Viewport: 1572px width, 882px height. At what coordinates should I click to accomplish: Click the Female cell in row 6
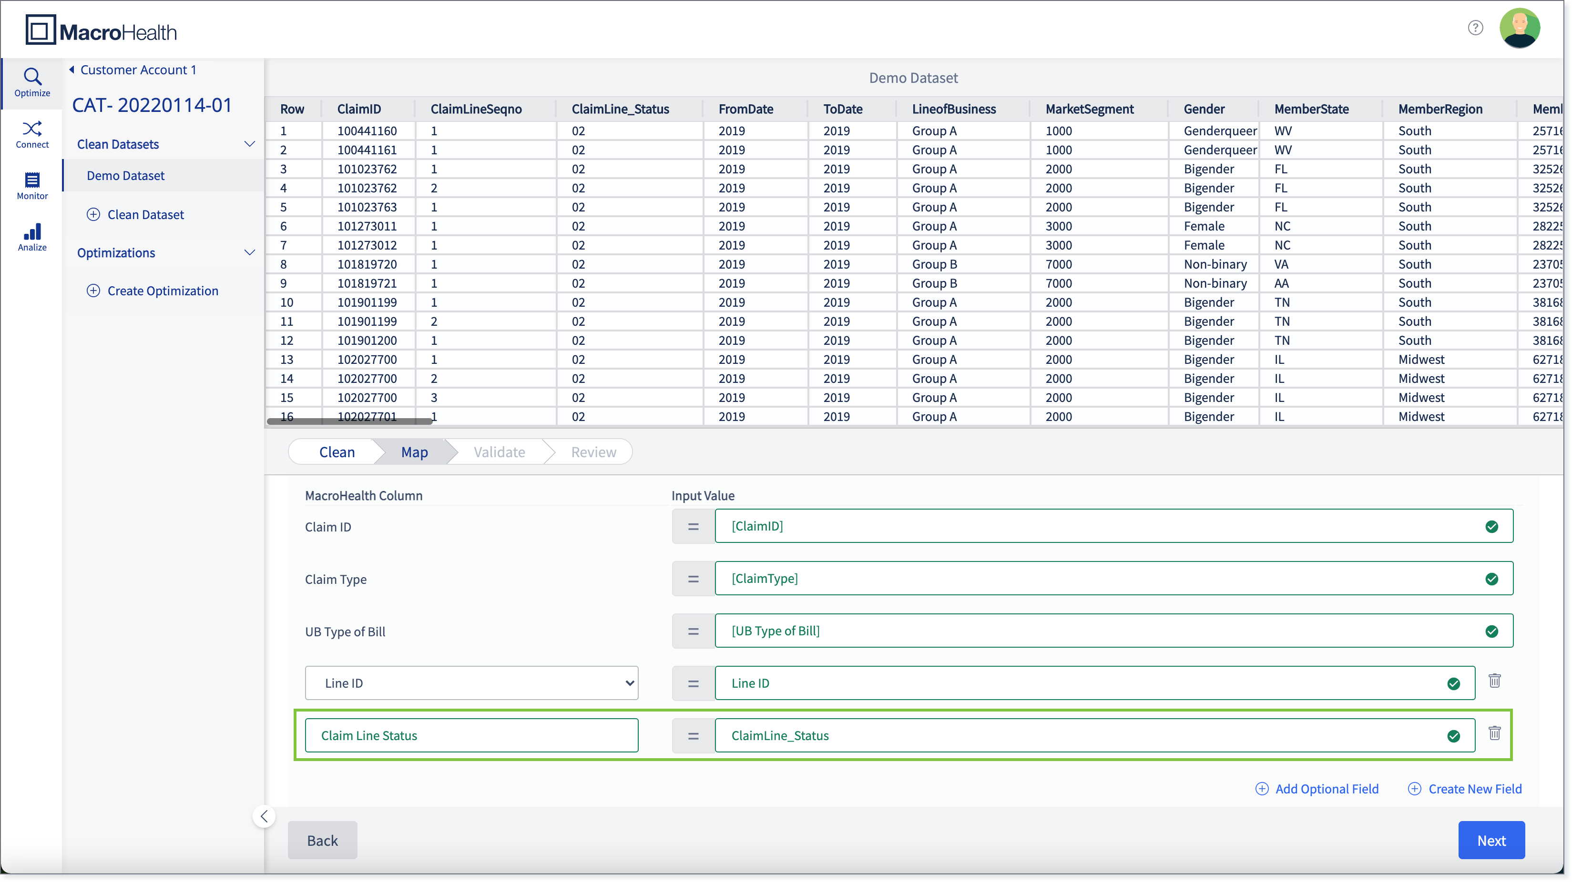[1204, 226]
